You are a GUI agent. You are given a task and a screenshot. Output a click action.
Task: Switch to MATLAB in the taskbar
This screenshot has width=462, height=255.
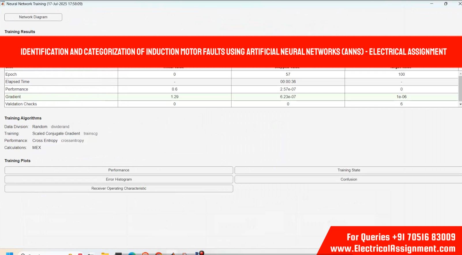(172, 254)
